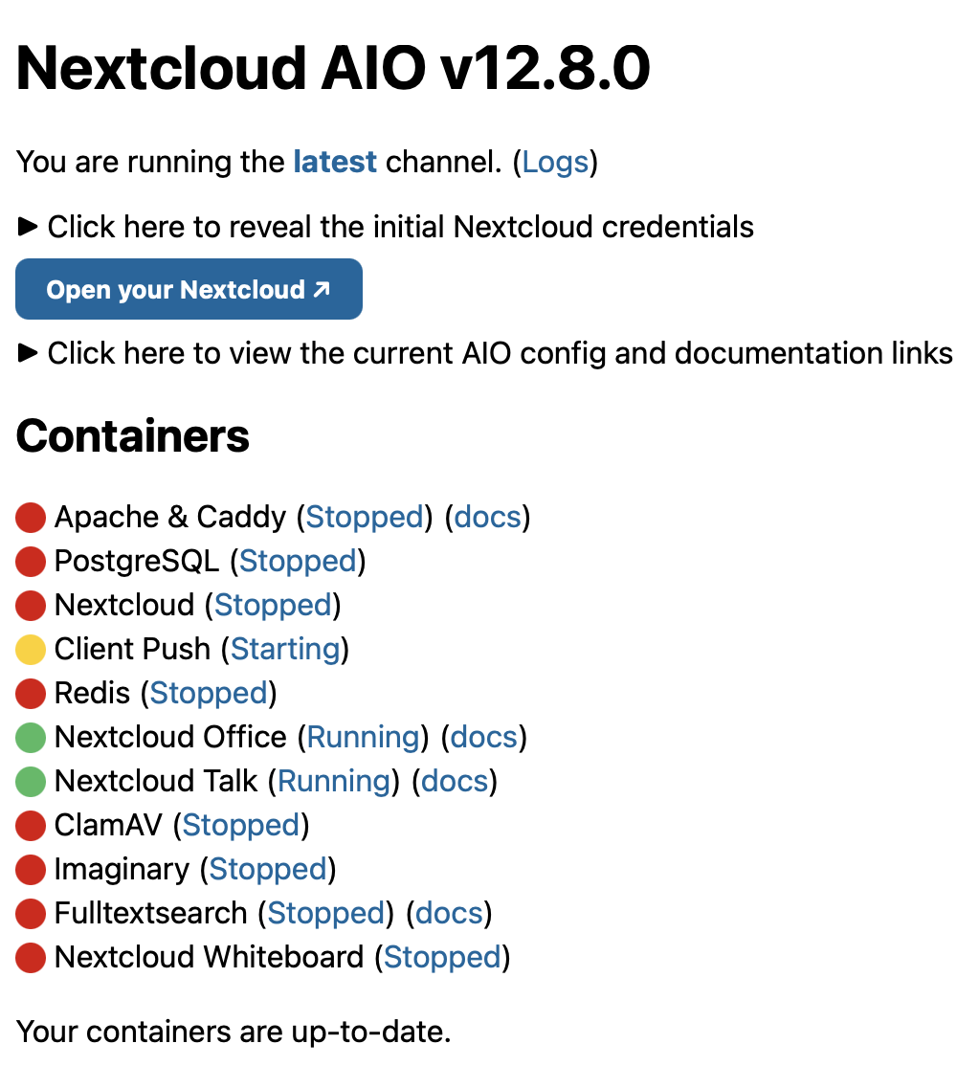The image size is (957, 1066).
Task: Open the Logs link near the channel
Action: (555, 162)
